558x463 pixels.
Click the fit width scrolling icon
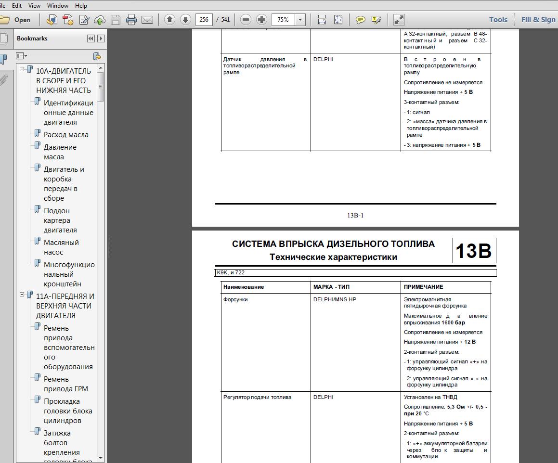322,20
